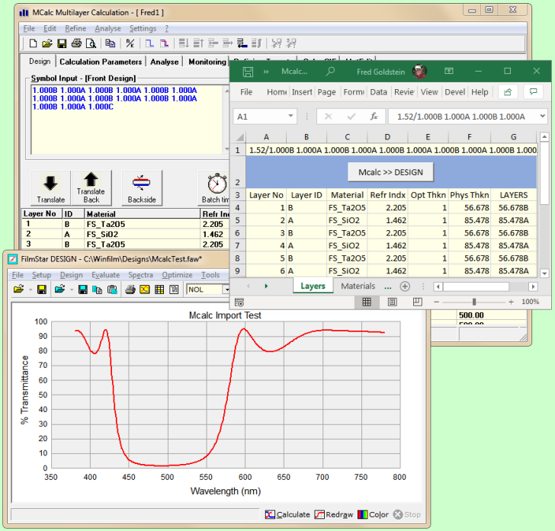555x531 pixels.
Task: Click the Backside button in MCalc
Action: pos(142,187)
